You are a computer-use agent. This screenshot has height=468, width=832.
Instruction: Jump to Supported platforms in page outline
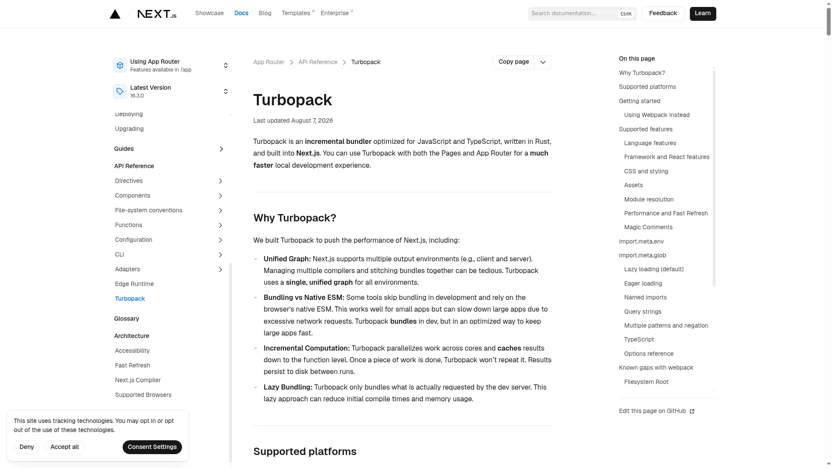(x=647, y=87)
